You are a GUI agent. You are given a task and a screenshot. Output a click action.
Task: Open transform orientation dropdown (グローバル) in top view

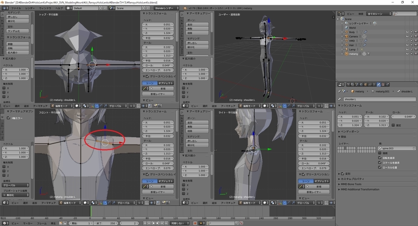(117, 106)
